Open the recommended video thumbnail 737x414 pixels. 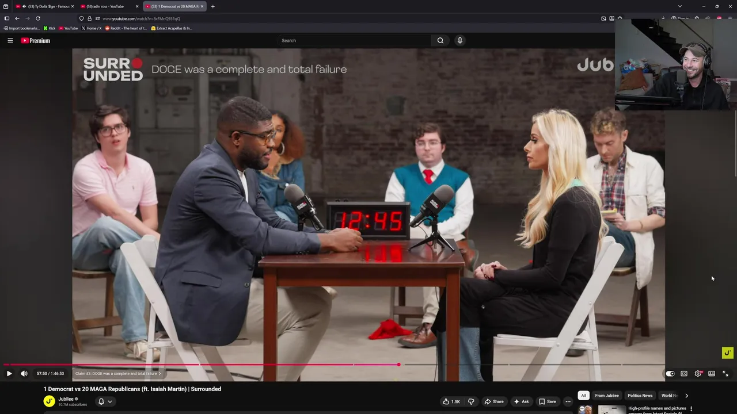tap(611, 410)
